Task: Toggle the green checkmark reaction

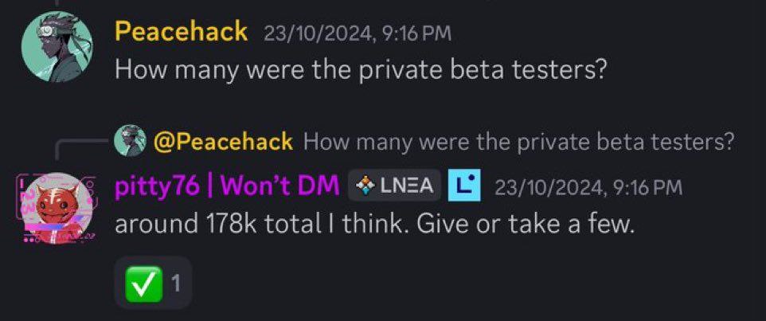Action: click(143, 284)
